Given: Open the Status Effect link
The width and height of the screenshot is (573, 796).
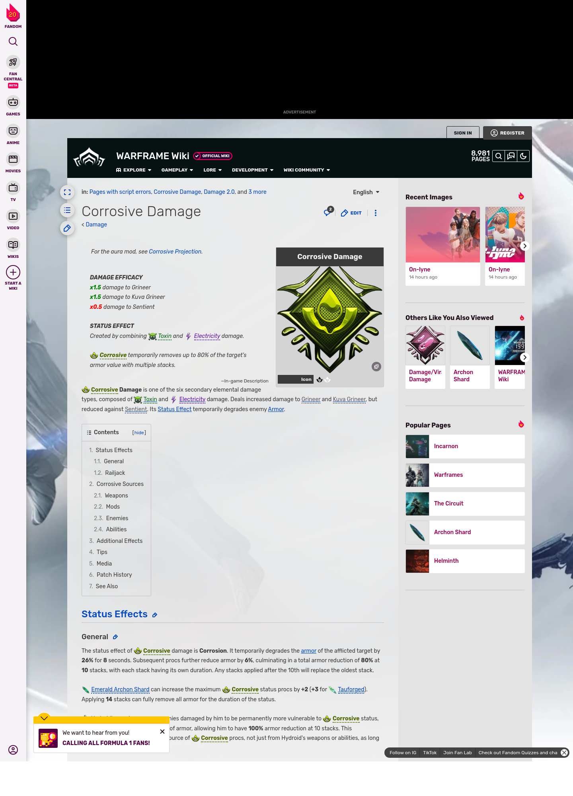Looking at the screenshot, I should pos(174,409).
